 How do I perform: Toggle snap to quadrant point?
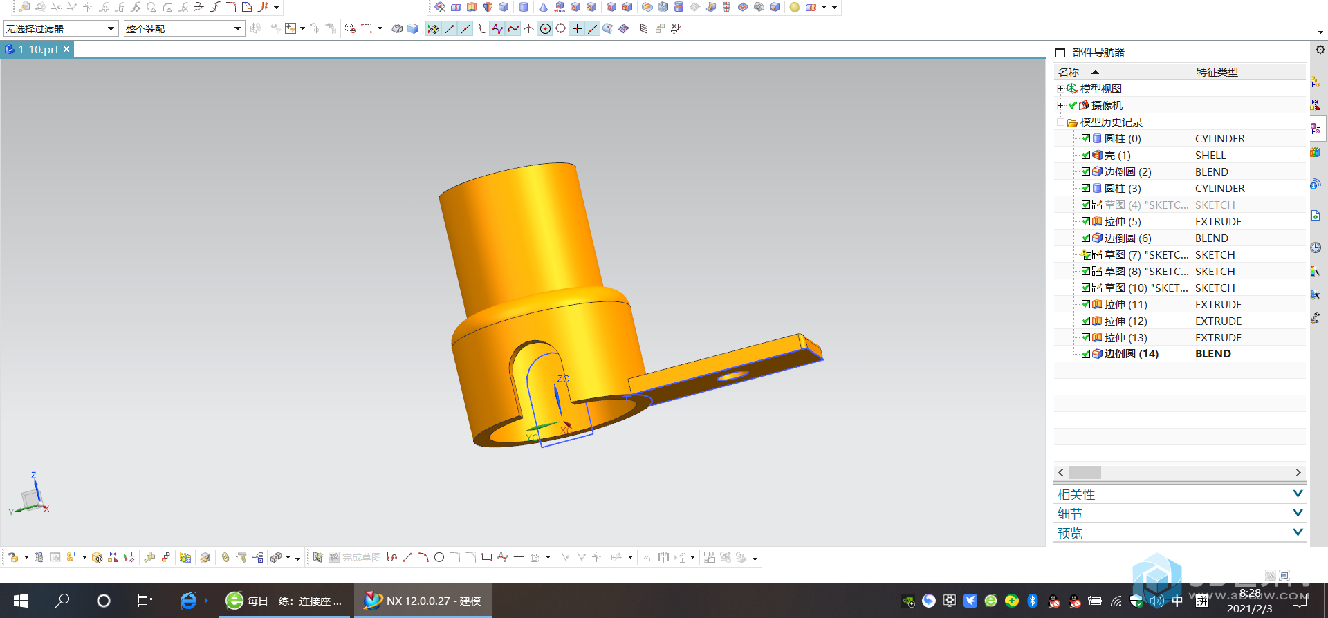tap(561, 28)
